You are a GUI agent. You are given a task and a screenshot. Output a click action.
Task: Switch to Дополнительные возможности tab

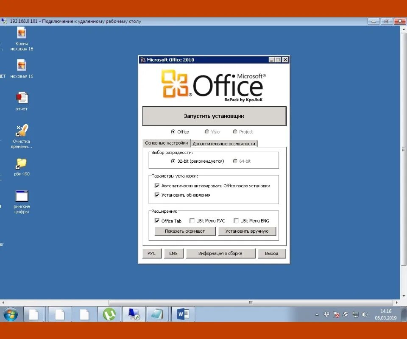point(224,144)
